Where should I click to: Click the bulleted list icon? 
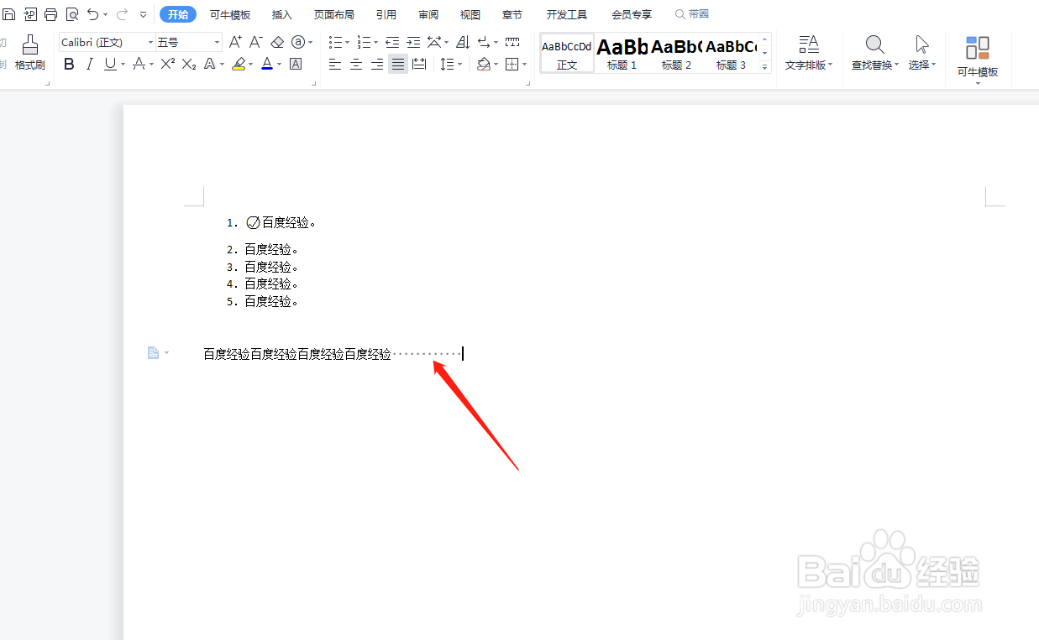(x=335, y=42)
